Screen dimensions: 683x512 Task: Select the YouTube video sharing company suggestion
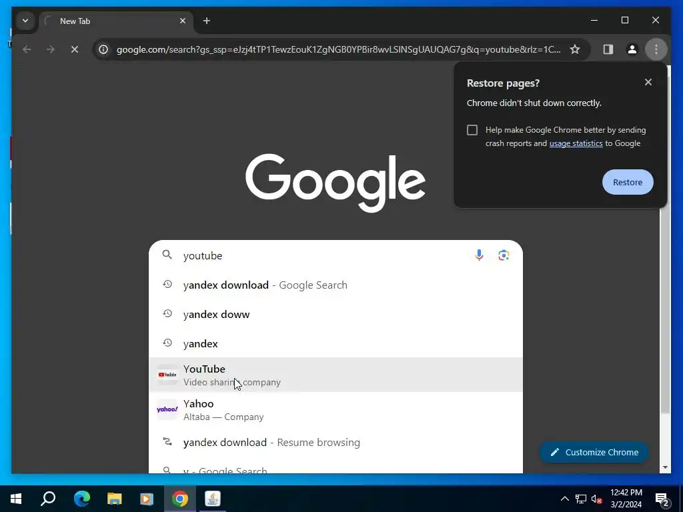(335, 375)
